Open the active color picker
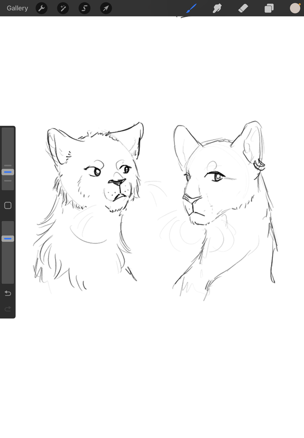The width and height of the screenshot is (304, 438). pyautogui.click(x=295, y=8)
